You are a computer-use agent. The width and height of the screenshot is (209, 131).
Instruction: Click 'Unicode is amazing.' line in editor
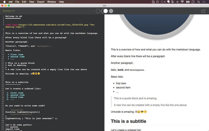click(x=22, y=74)
